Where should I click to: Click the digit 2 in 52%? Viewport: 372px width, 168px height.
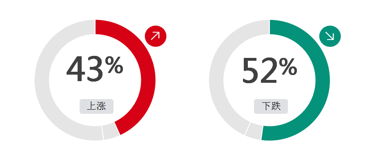click(x=269, y=71)
